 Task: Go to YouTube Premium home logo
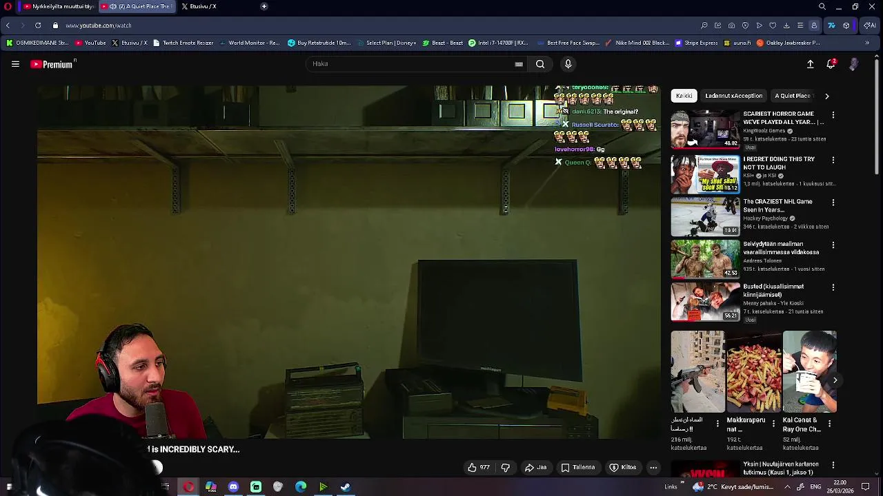52,64
